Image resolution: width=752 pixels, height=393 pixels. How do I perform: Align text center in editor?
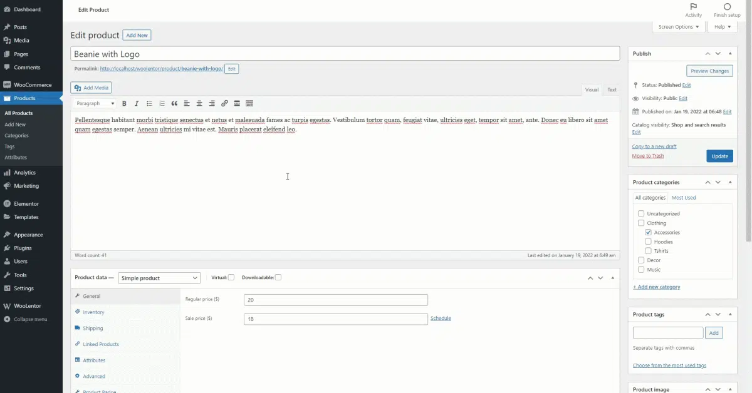pyautogui.click(x=199, y=103)
